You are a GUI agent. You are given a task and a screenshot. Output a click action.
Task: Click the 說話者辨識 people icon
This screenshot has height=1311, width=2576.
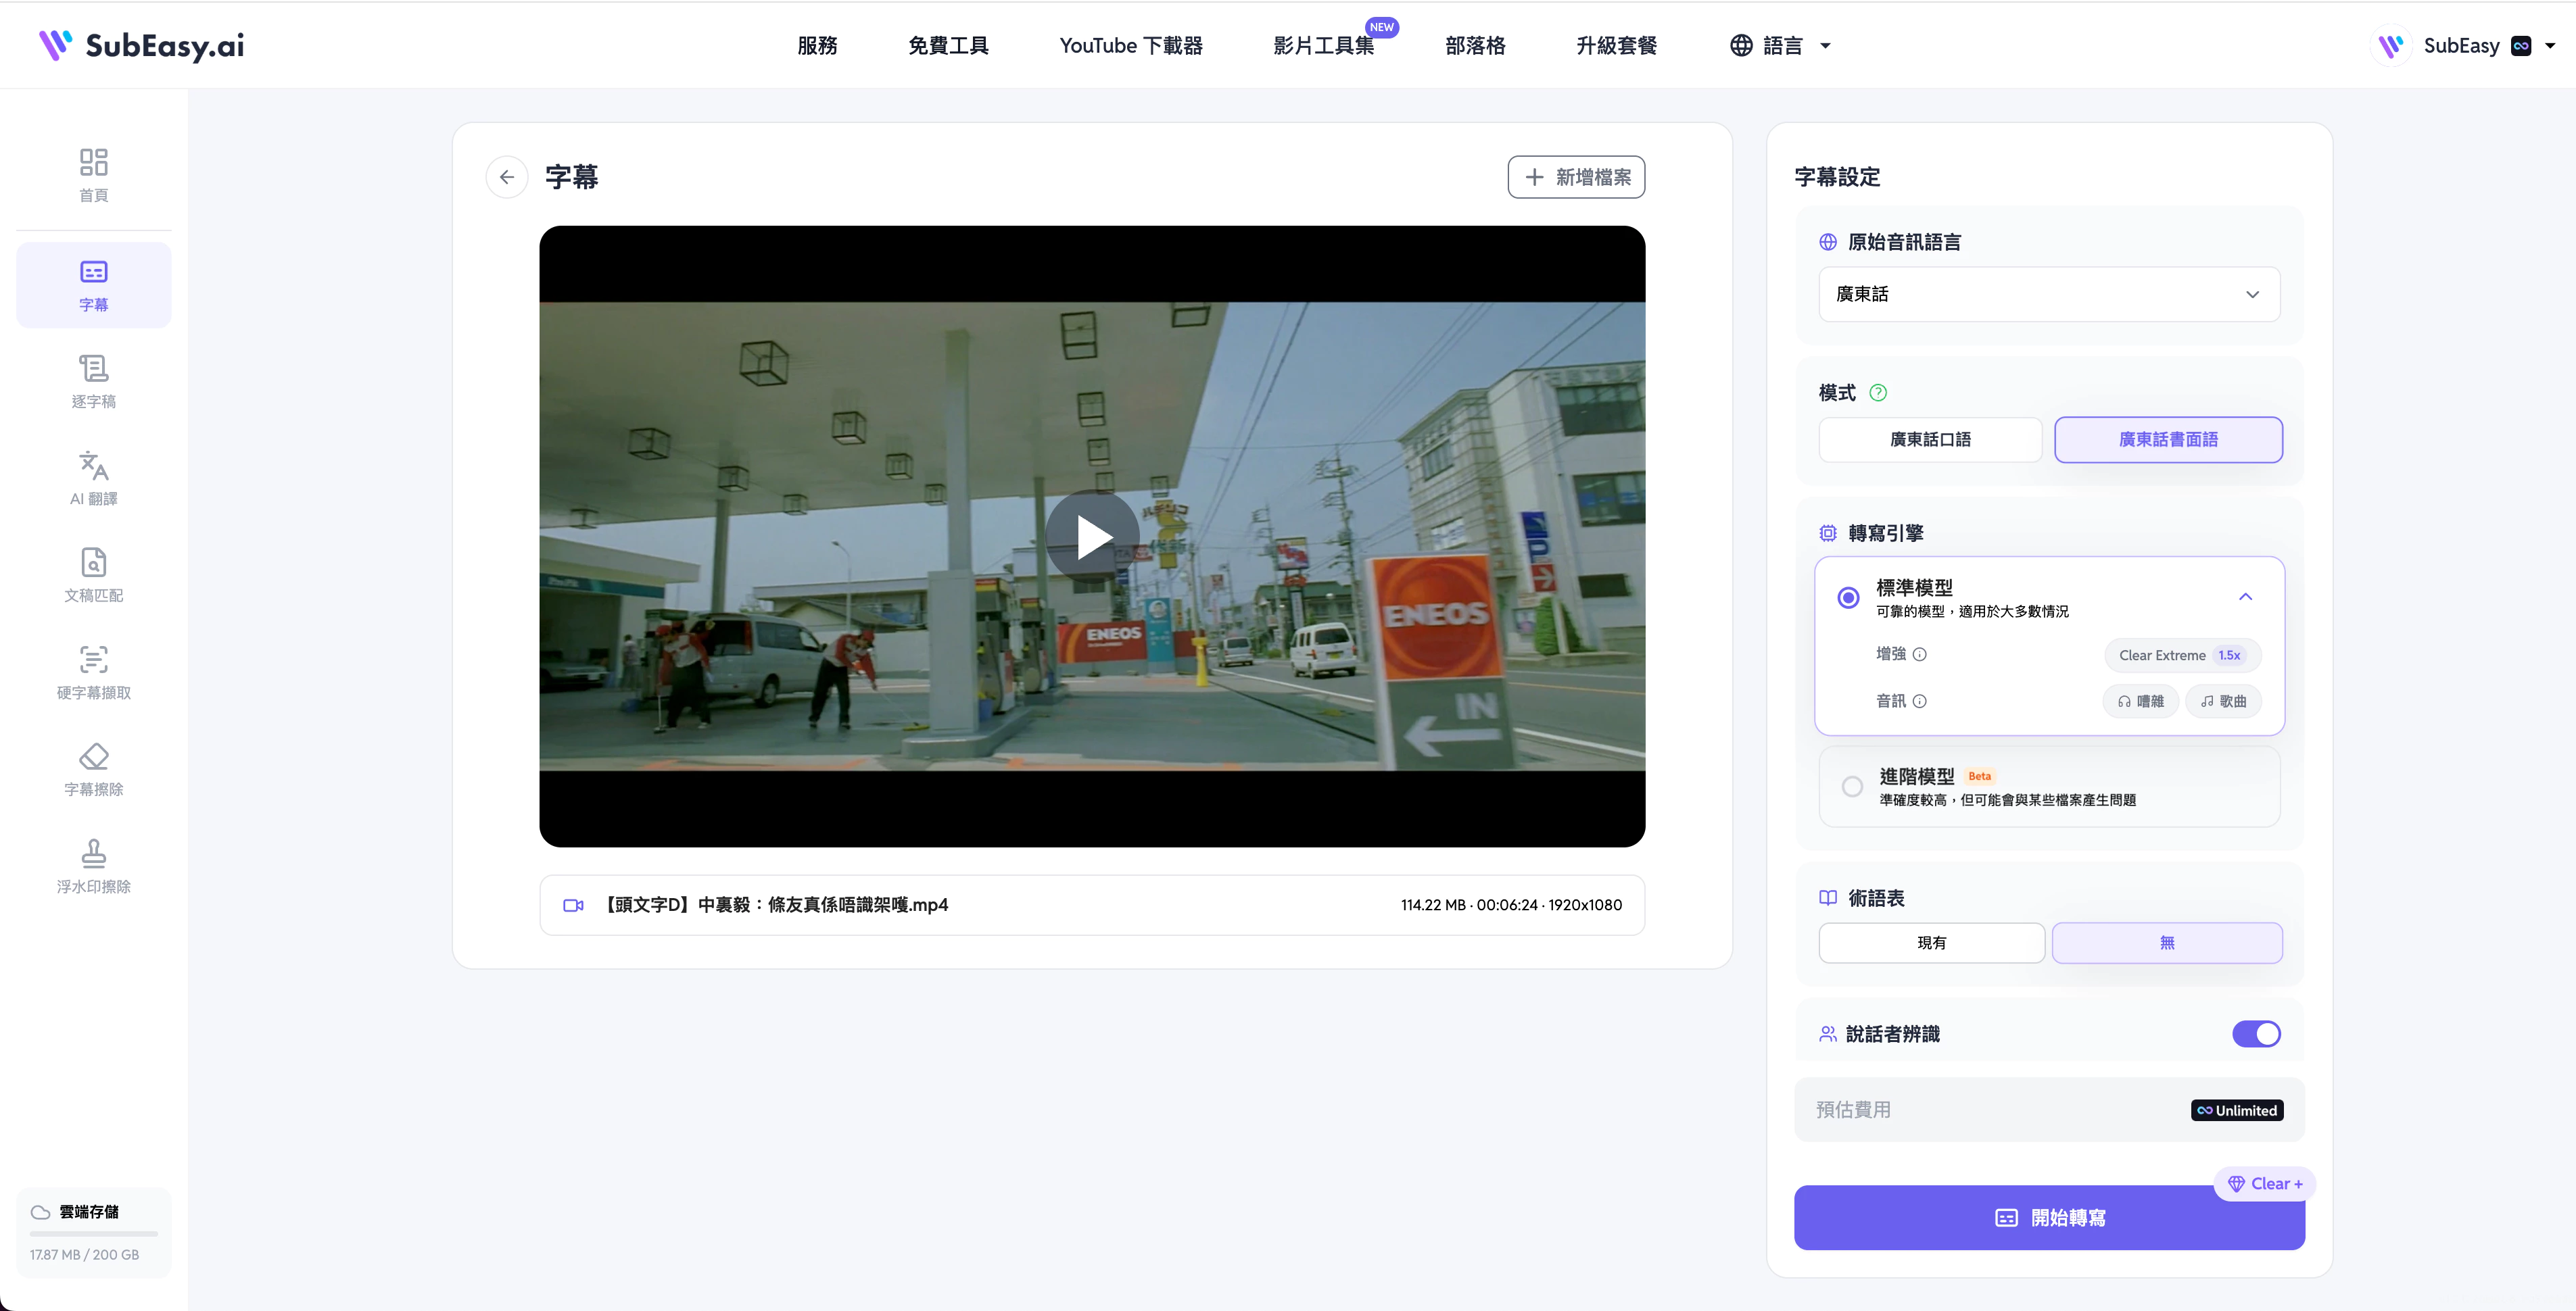point(1827,1034)
